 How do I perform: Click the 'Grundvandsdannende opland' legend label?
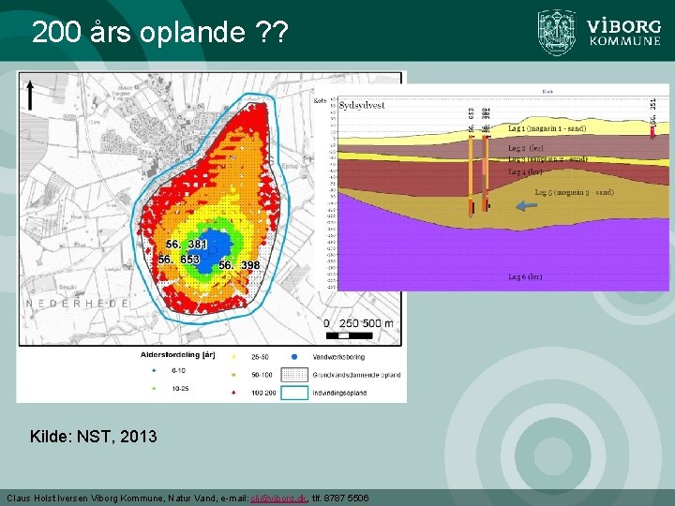pos(357,375)
